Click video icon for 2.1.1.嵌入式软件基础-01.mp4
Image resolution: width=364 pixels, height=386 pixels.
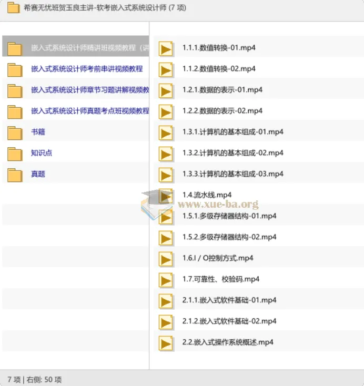(166, 301)
